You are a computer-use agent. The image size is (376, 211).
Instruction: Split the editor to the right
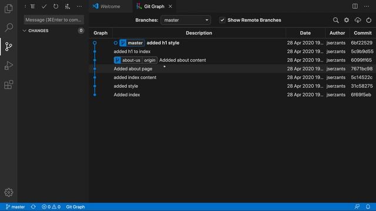point(355,6)
